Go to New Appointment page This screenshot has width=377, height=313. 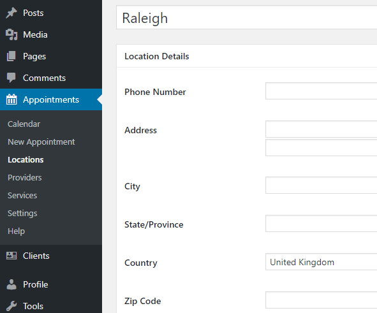pyautogui.click(x=41, y=142)
